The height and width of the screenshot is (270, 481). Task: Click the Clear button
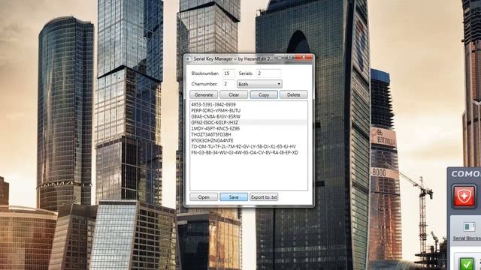pyautogui.click(x=234, y=95)
